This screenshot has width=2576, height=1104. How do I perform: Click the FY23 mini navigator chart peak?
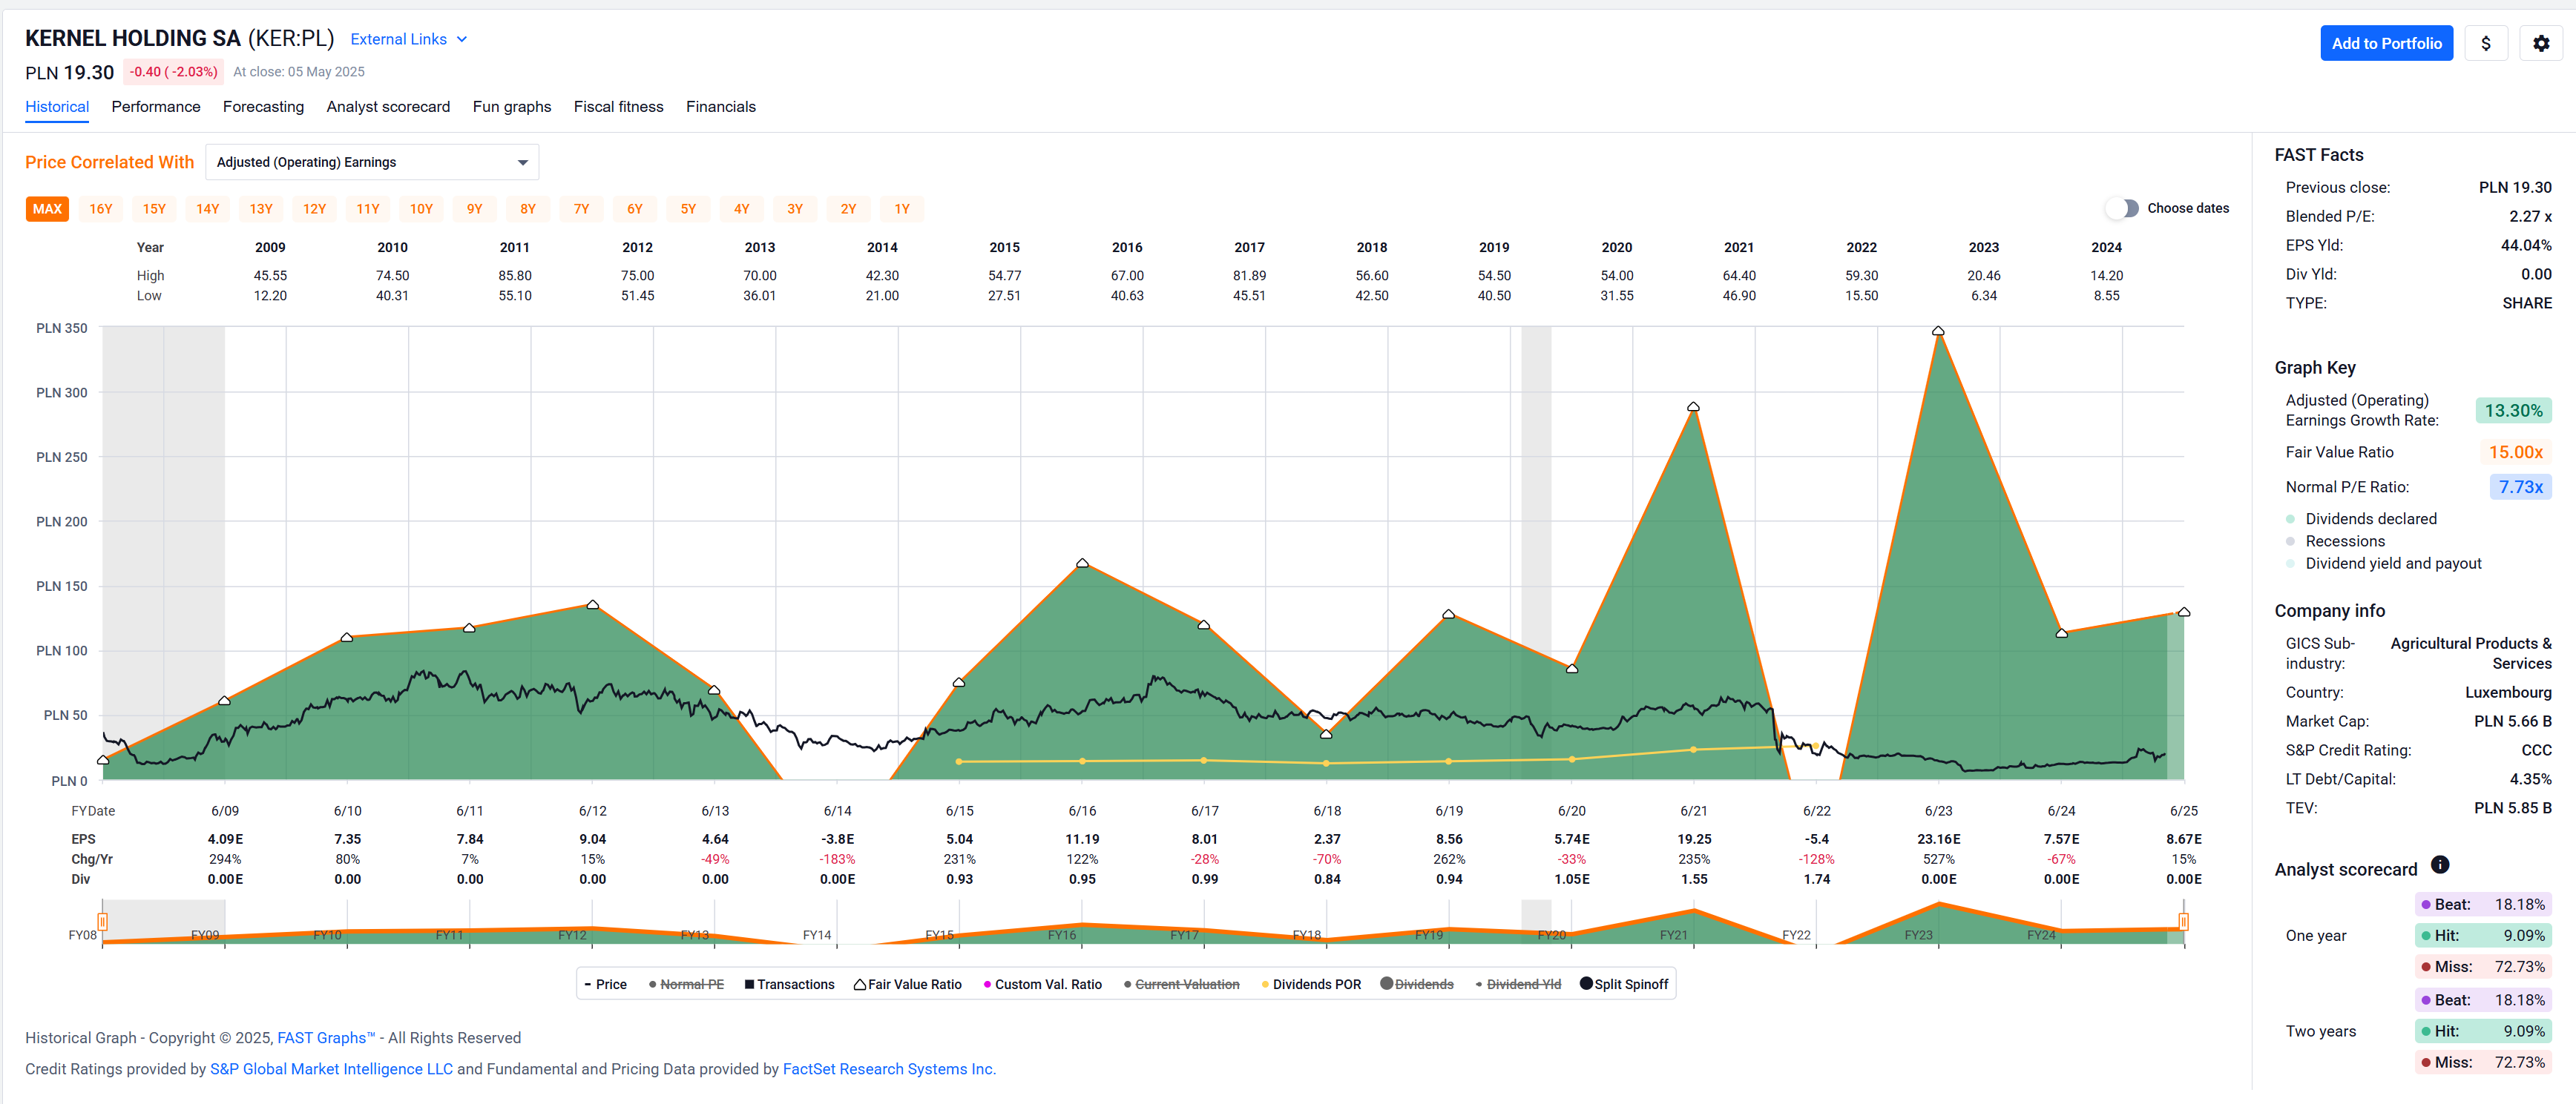[x=1938, y=903]
